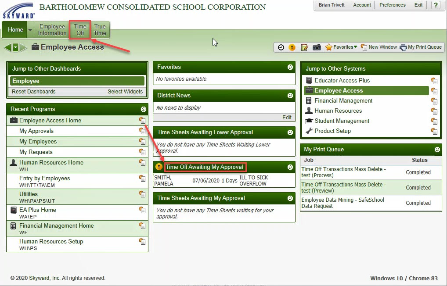Open the screenshot capture camera icon
The image size is (447, 286).
point(317,47)
